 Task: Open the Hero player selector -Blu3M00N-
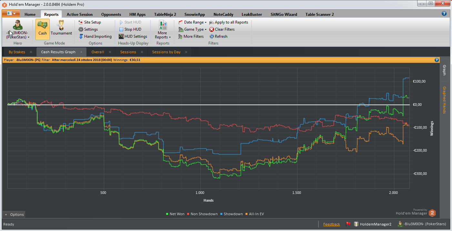[18, 29]
